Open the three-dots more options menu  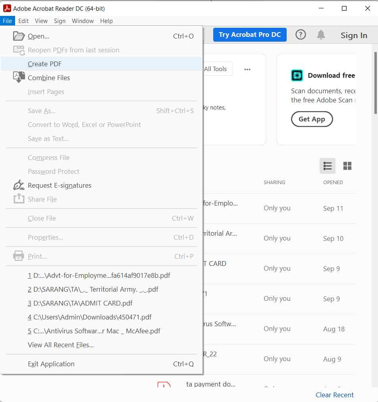(x=247, y=69)
